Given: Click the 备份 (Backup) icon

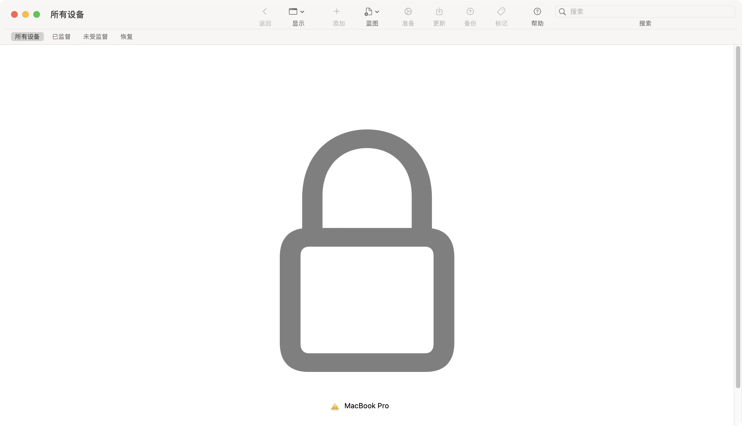Looking at the screenshot, I should tap(470, 11).
